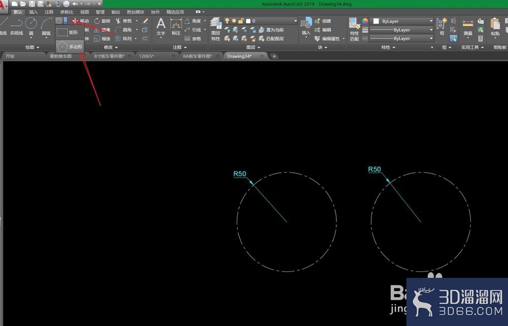Toggle layer on/off lightbulb icon
Screen dimensions: 508x326
[x=227, y=21]
